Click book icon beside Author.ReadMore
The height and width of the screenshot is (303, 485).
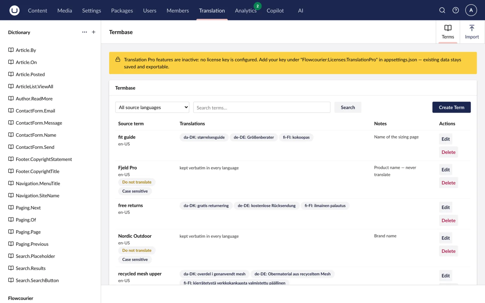(11, 98)
